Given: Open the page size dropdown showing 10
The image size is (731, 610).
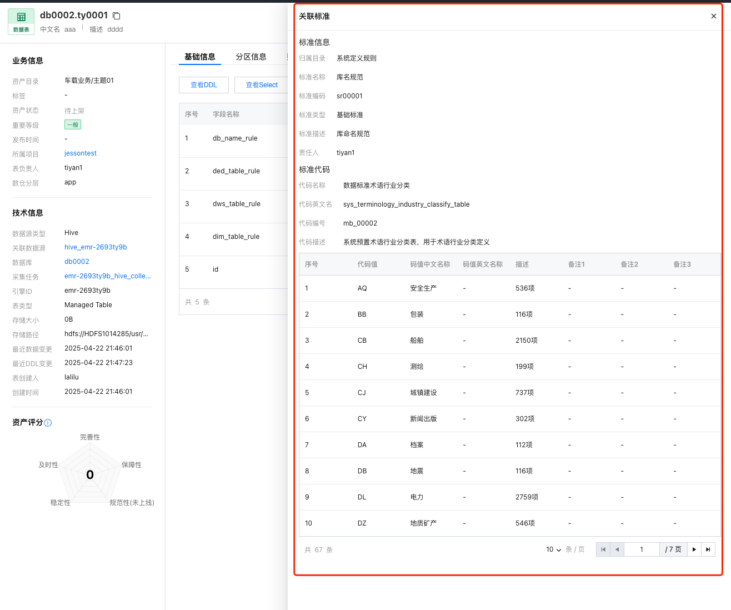Looking at the screenshot, I should point(553,549).
